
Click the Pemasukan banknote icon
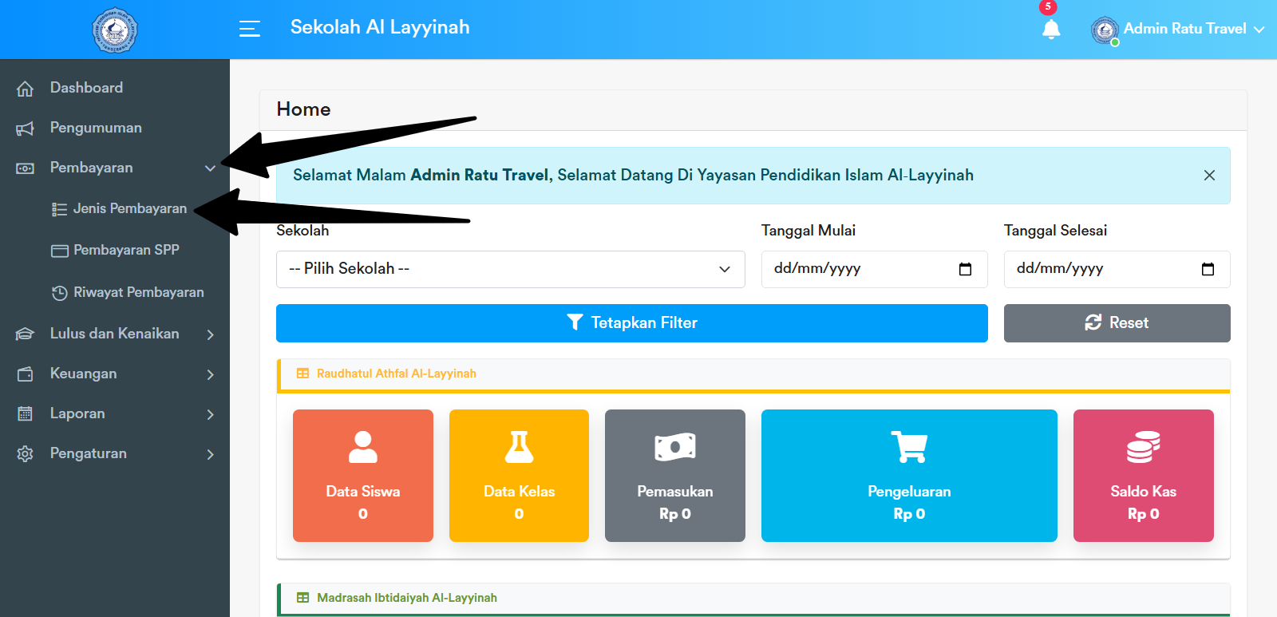click(x=675, y=447)
